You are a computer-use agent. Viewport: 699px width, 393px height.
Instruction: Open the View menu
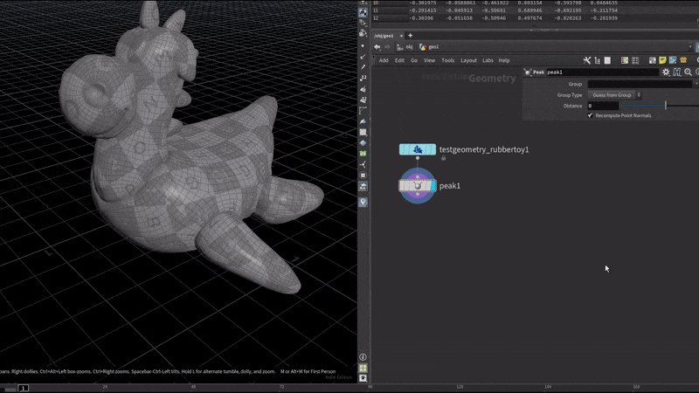click(429, 60)
